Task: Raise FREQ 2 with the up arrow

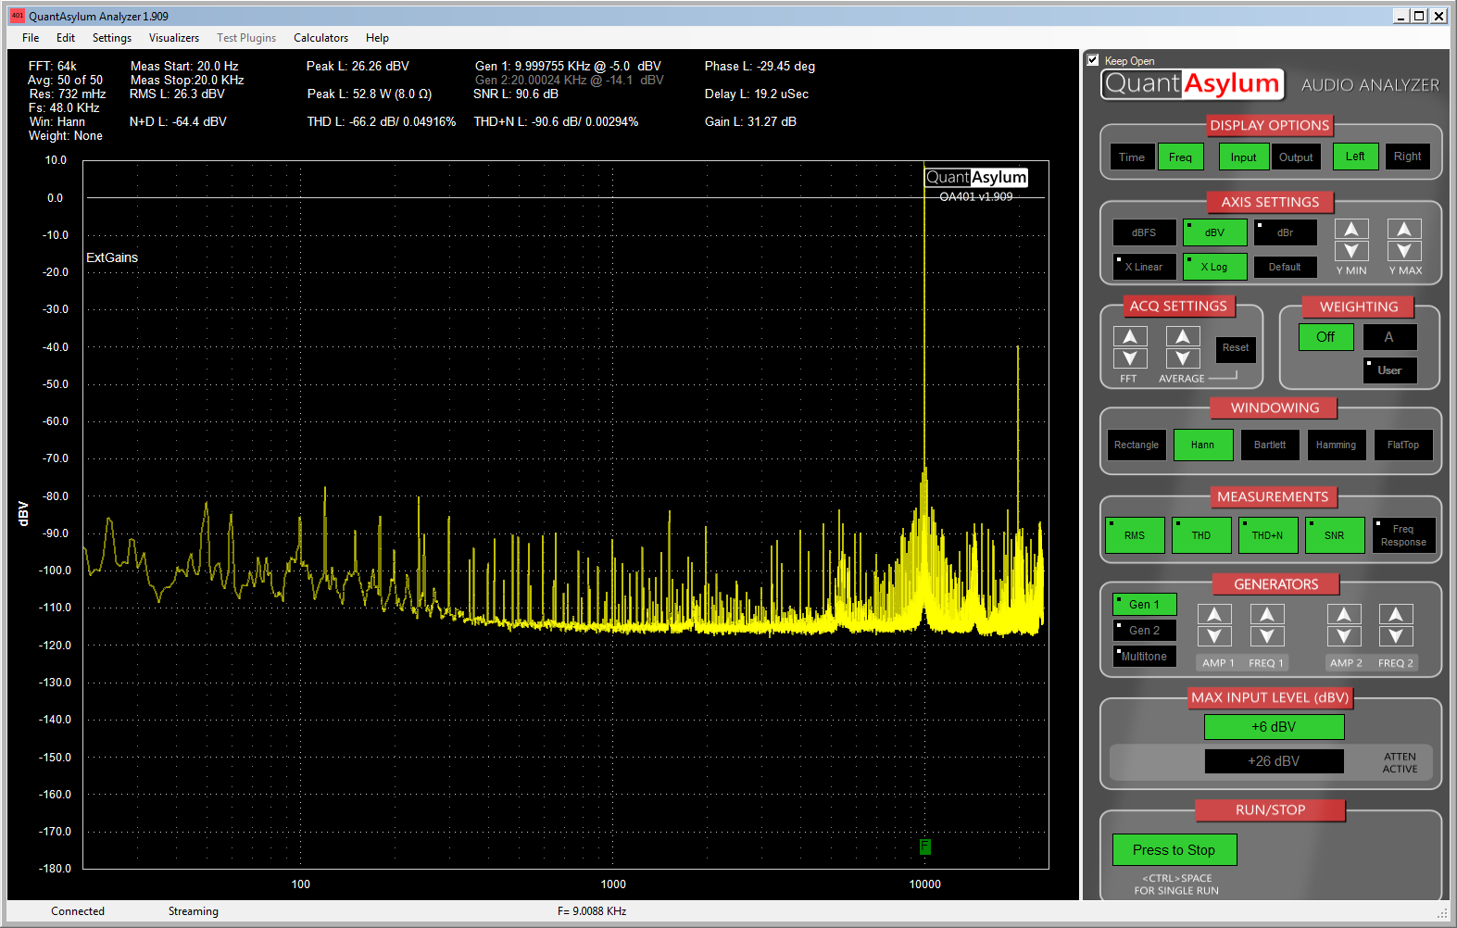Action: pyautogui.click(x=1396, y=614)
